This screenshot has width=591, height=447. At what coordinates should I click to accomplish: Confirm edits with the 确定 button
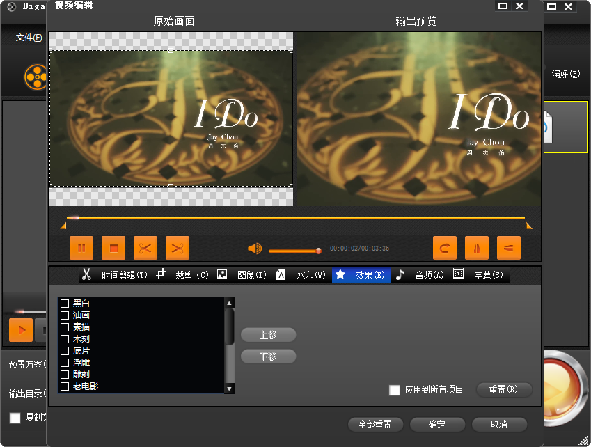click(x=437, y=424)
